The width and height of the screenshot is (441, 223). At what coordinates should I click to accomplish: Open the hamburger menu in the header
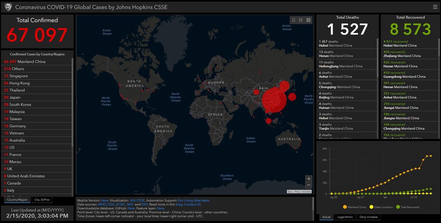pyautogui.click(x=435, y=7)
